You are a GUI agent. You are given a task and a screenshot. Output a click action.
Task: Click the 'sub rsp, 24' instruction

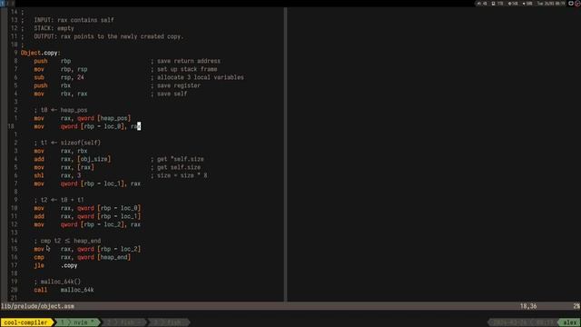pos(58,77)
